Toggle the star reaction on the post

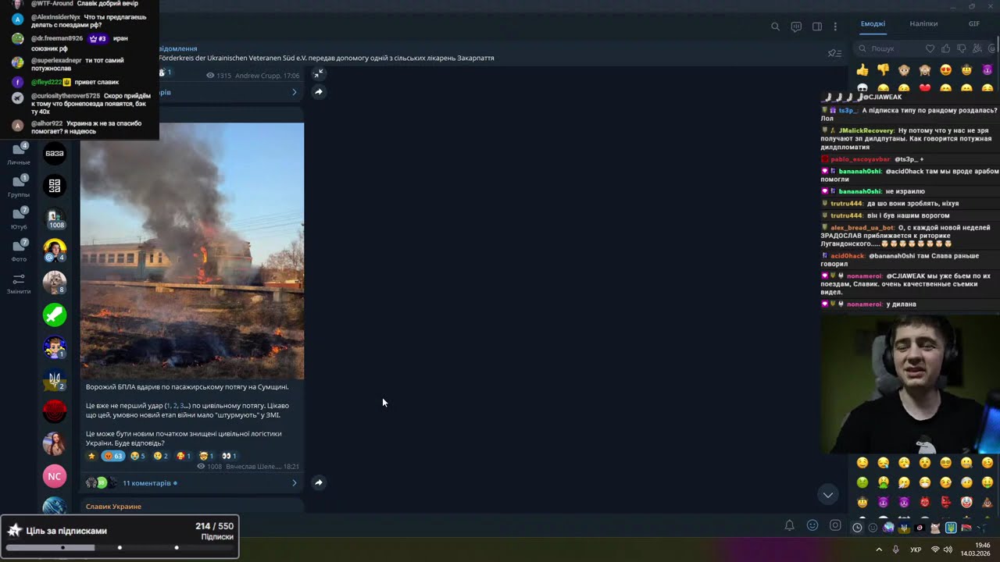pos(91,456)
